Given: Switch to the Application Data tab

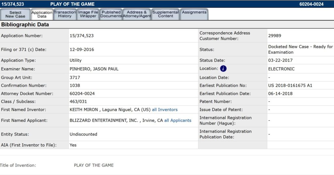Looking at the screenshot, I should [x=42, y=14].
